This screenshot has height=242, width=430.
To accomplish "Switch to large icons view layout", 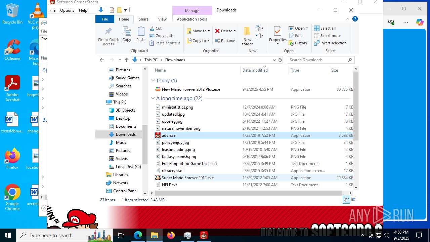I will pos(353,200).
